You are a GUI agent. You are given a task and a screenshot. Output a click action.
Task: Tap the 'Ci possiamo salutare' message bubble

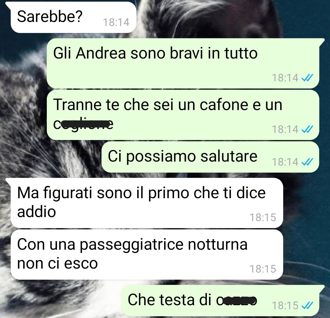click(x=210, y=157)
